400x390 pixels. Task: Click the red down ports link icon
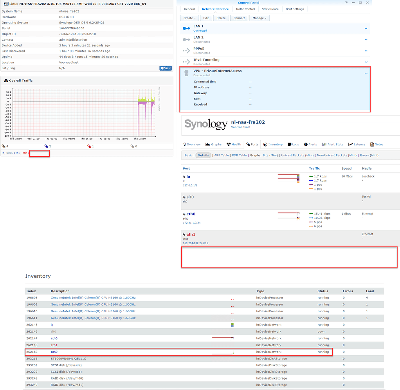89,146
